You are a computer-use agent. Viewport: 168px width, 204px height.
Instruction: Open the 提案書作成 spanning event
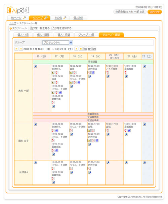(x=93, y=114)
